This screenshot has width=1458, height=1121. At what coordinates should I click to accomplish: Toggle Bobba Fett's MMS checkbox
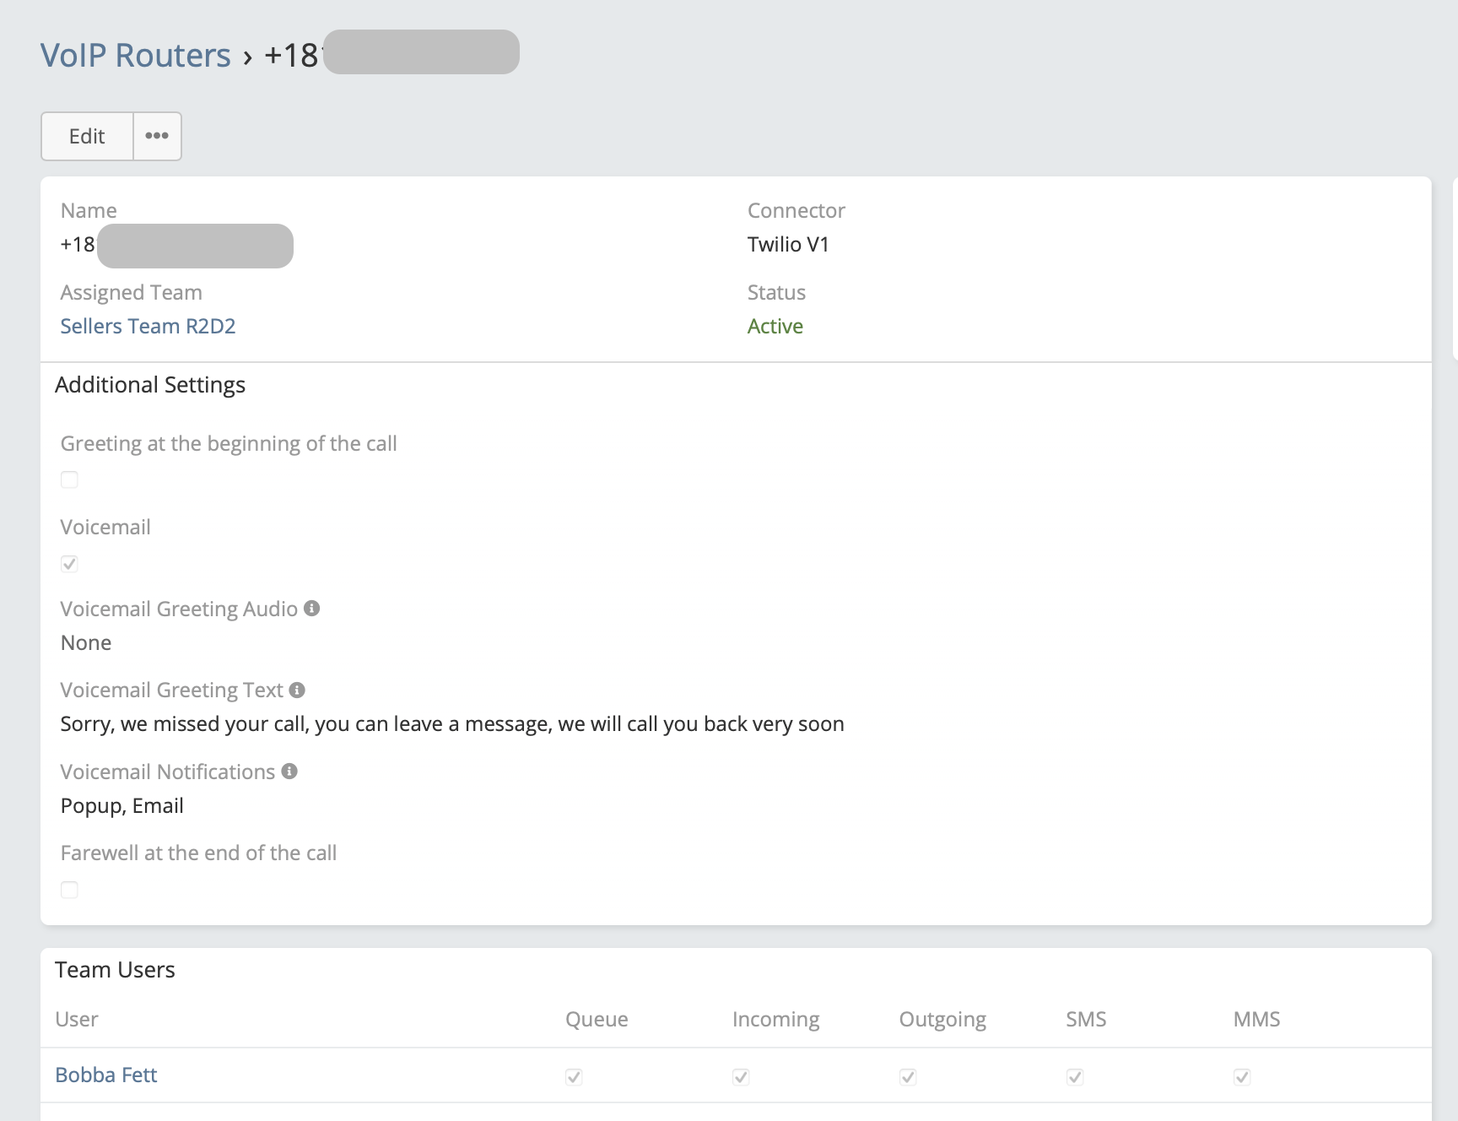1242,1077
